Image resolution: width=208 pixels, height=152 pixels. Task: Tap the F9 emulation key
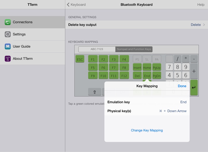(93, 75)
